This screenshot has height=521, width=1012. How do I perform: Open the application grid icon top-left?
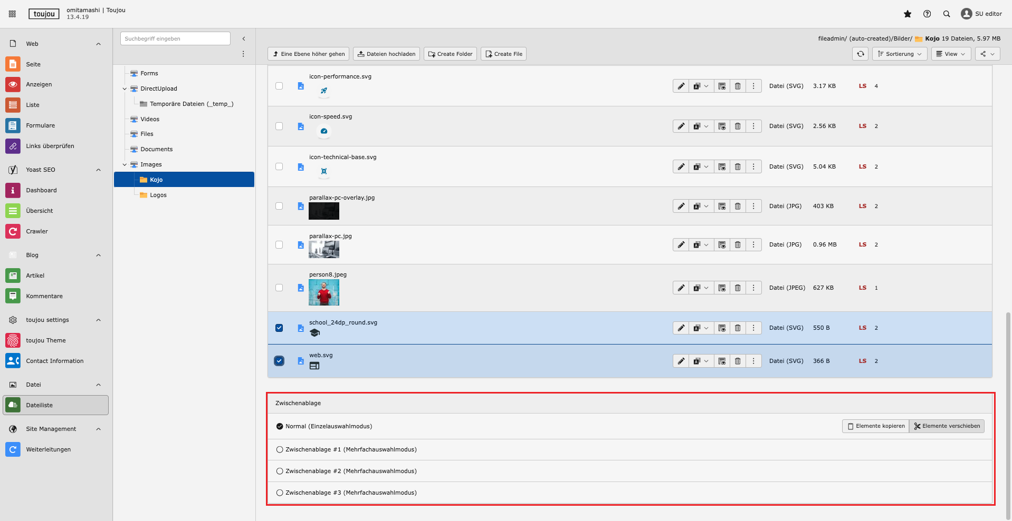point(12,14)
